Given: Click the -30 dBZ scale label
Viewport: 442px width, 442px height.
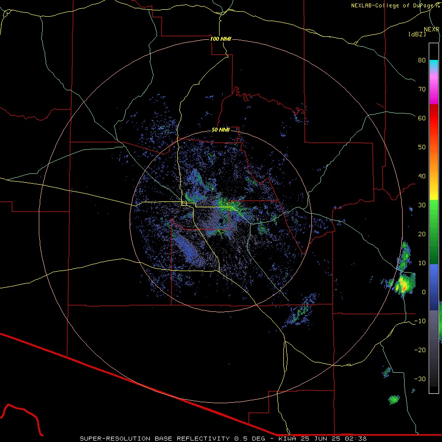Looking at the screenshot, I should 420,379.
